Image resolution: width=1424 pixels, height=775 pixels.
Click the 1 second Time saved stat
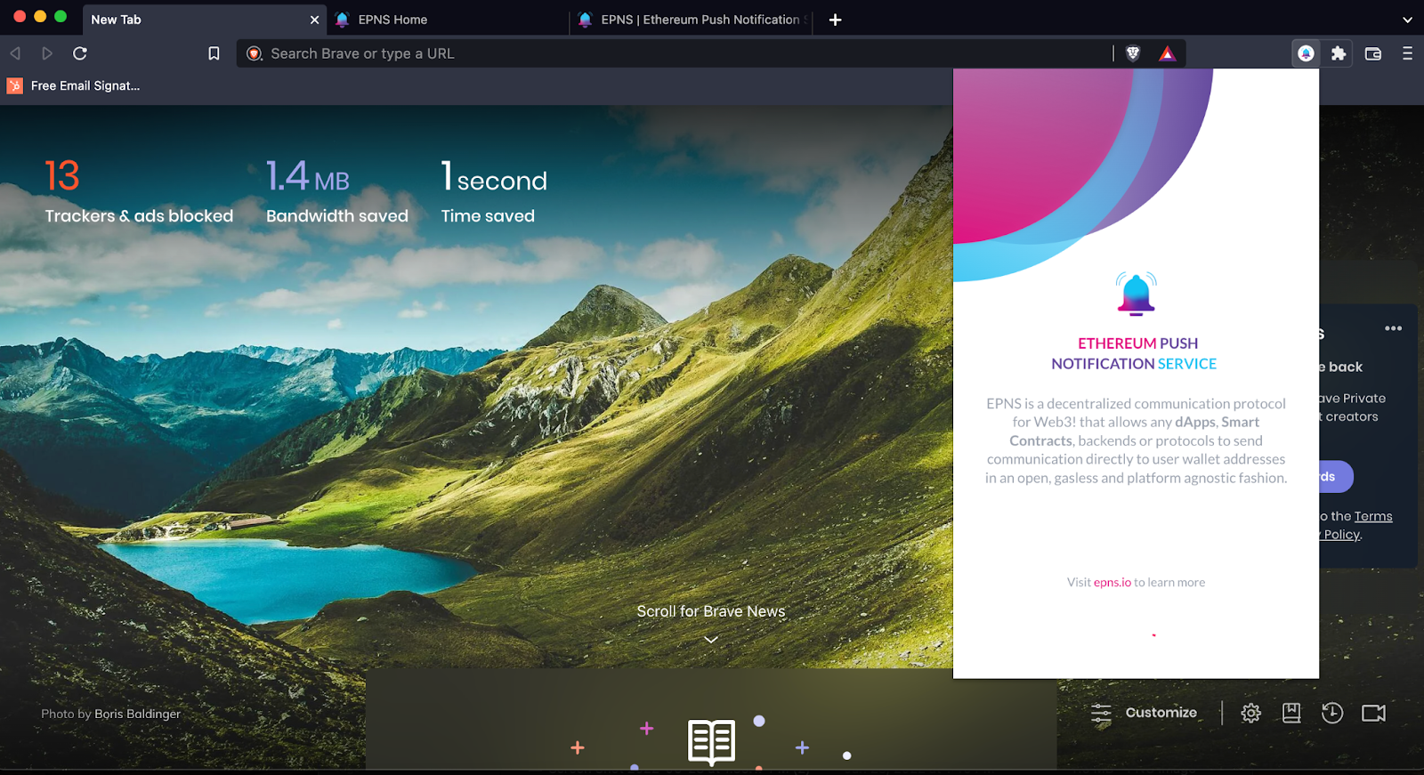(494, 190)
